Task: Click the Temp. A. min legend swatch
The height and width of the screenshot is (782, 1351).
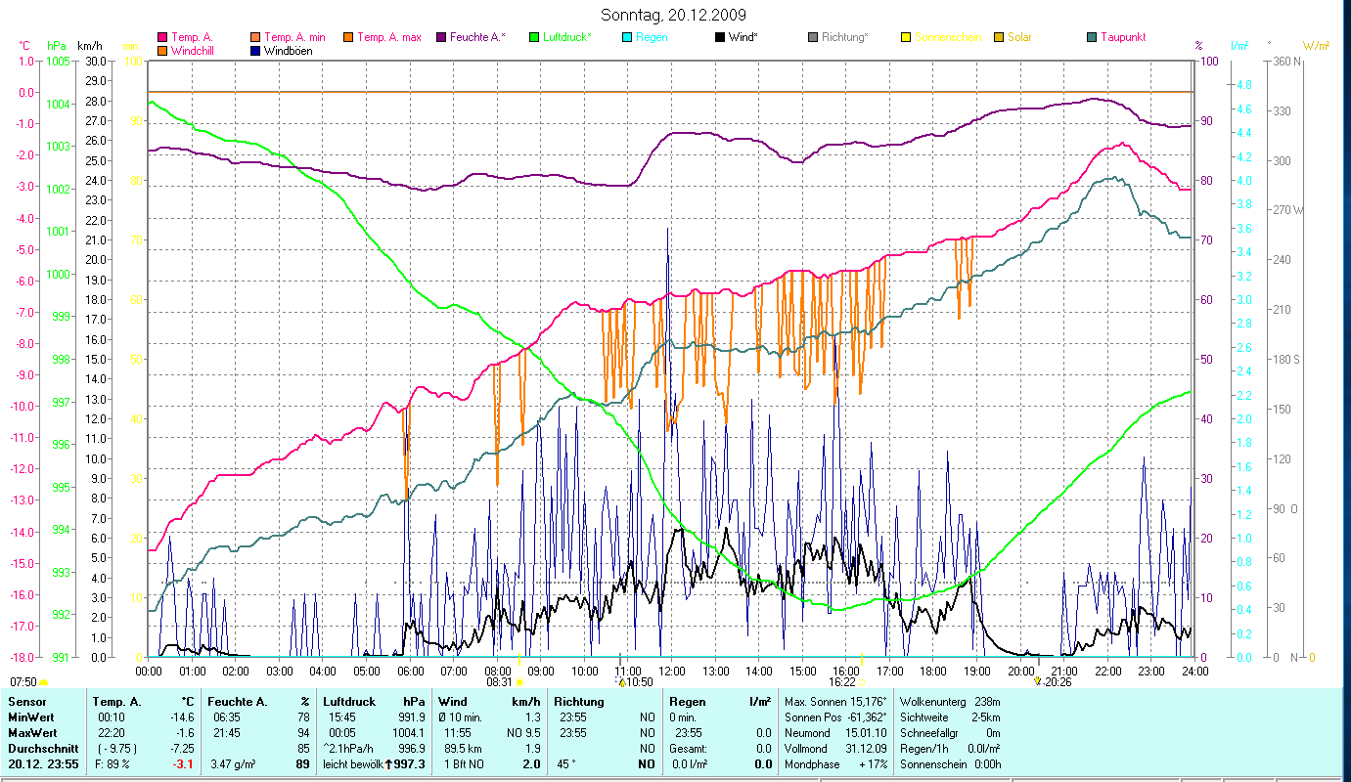Action: coord(256,38)
